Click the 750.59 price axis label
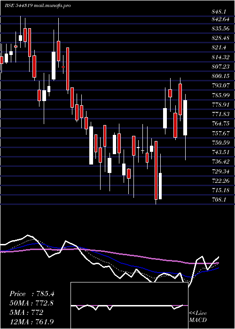 [x=220, y=143]
